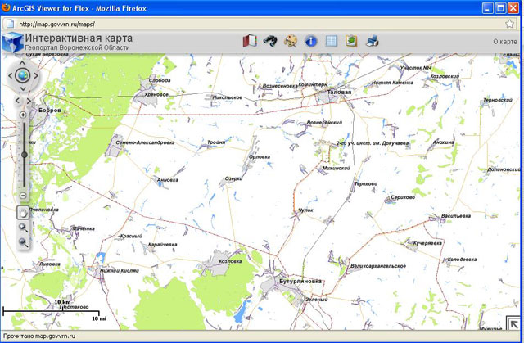Select the zoom-in magnifier tool
The image size is (524, 343).
23,228
